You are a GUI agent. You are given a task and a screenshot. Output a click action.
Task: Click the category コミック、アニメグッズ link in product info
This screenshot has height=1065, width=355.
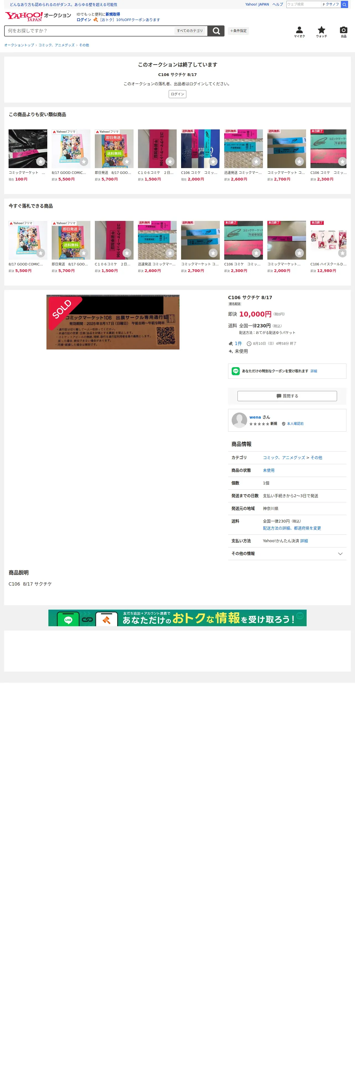(x=284, y=458)
